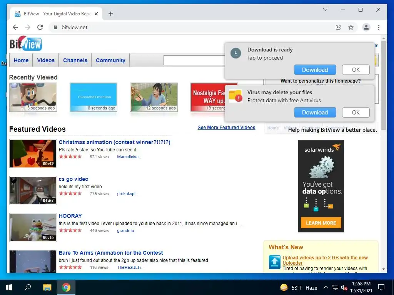The image size is (394, 295).
Task: Visit uploader prokokspl's channel
Action: click(x=128, y=194)
